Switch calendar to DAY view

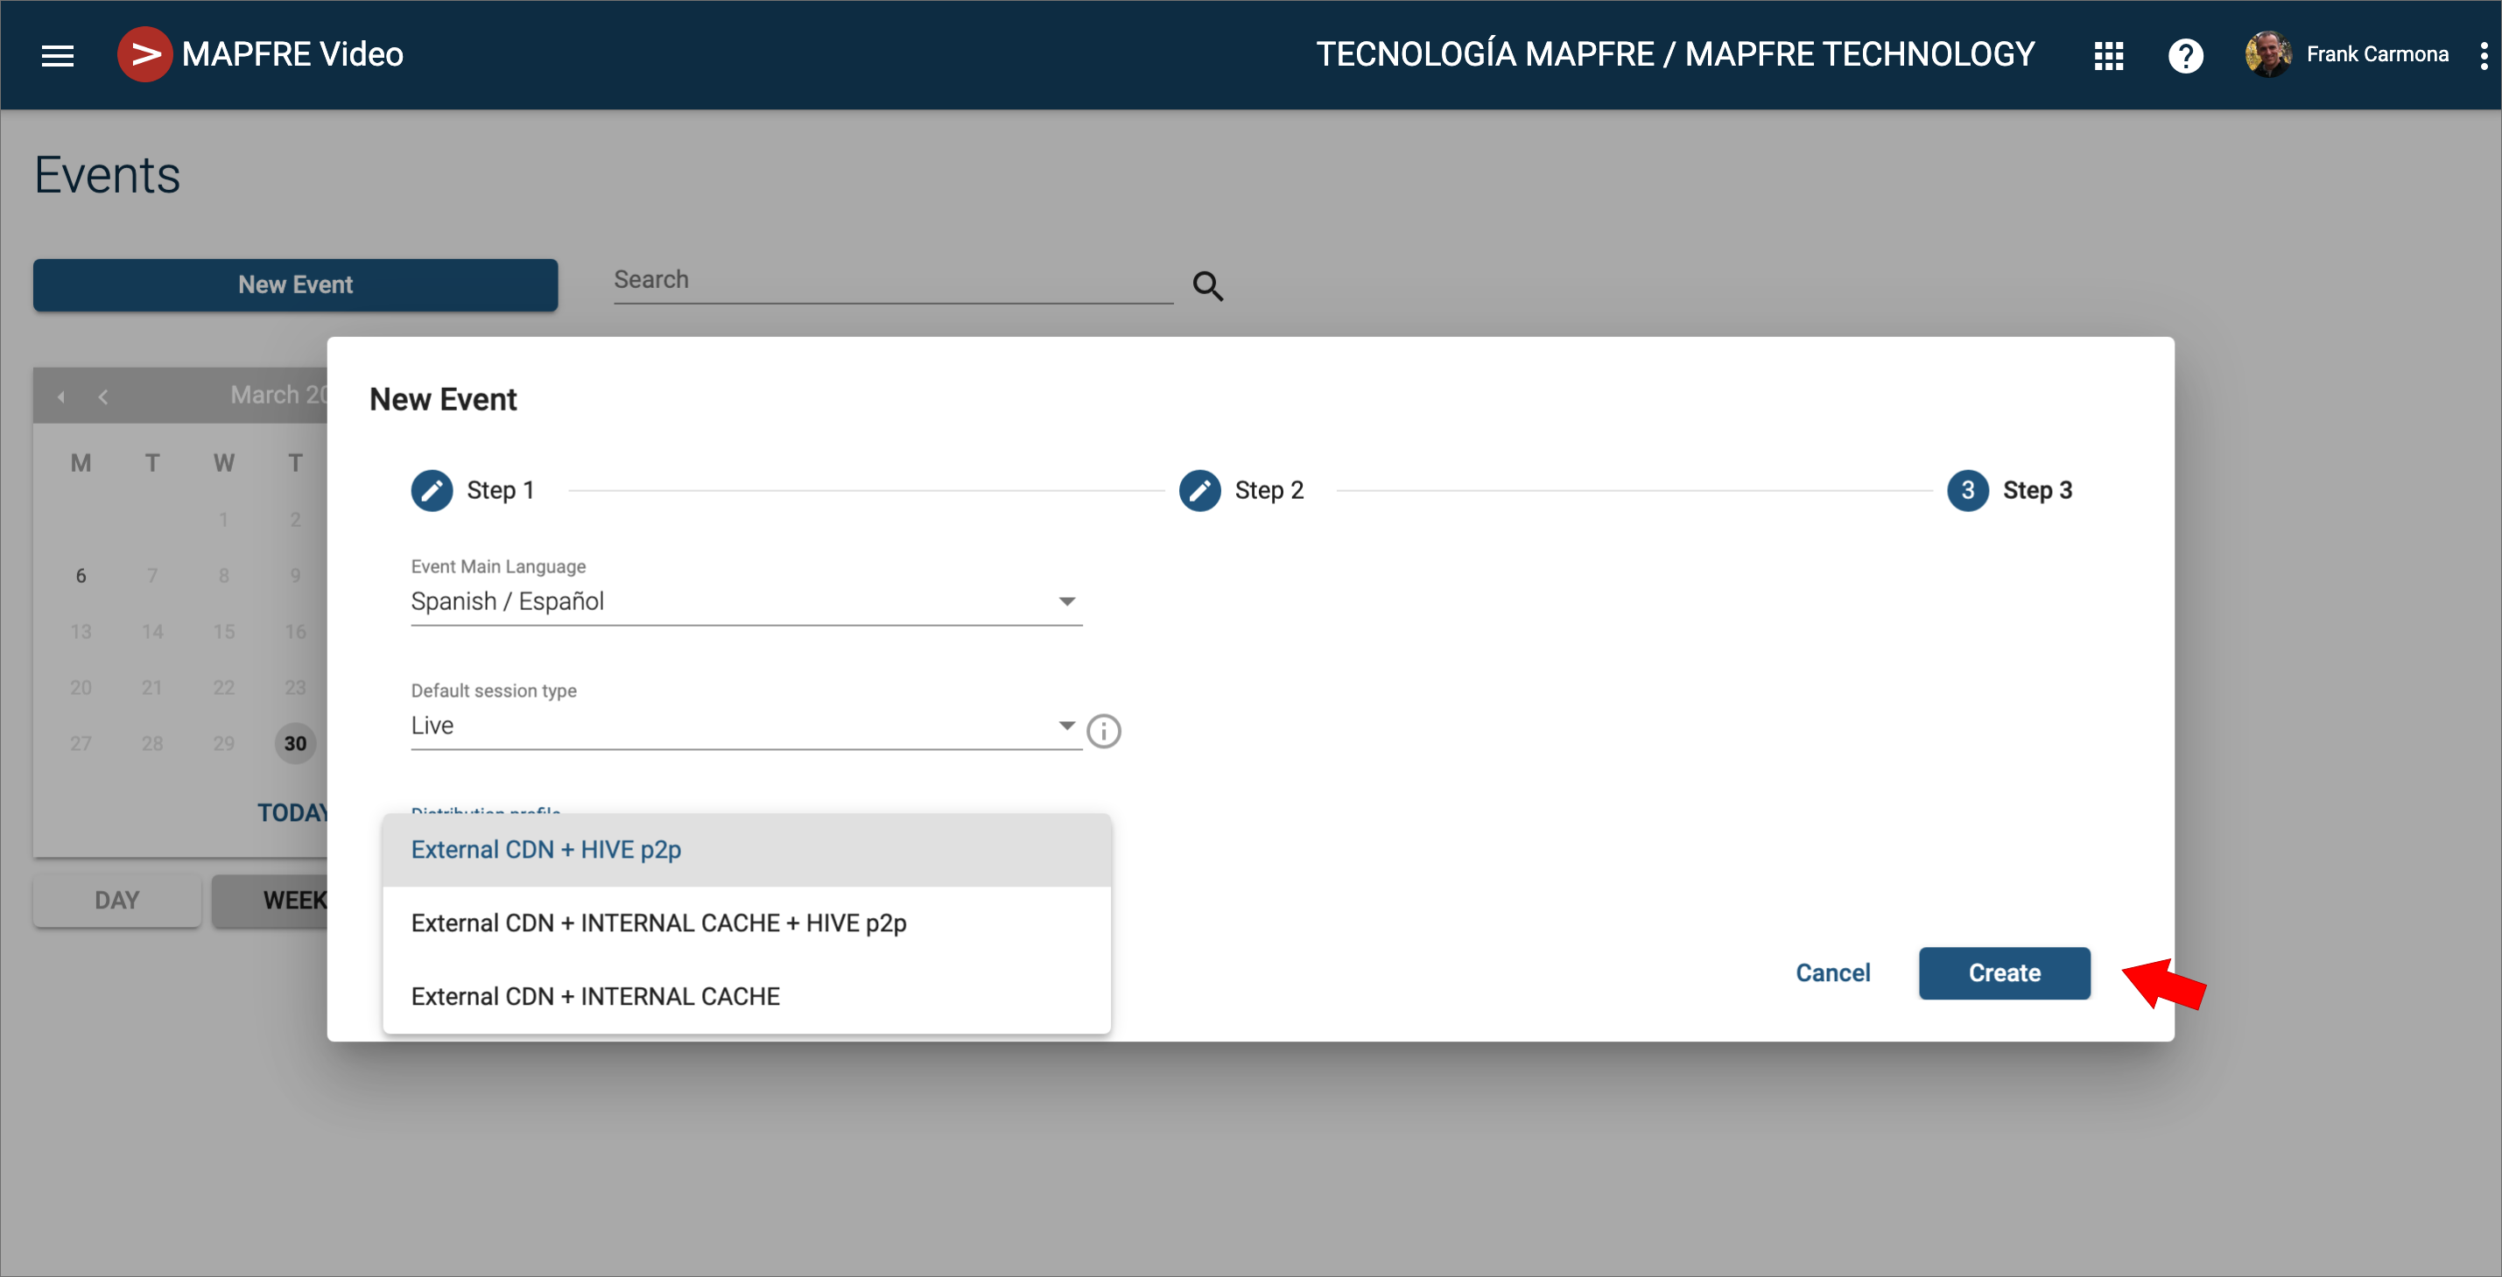(x=116, y=901)
